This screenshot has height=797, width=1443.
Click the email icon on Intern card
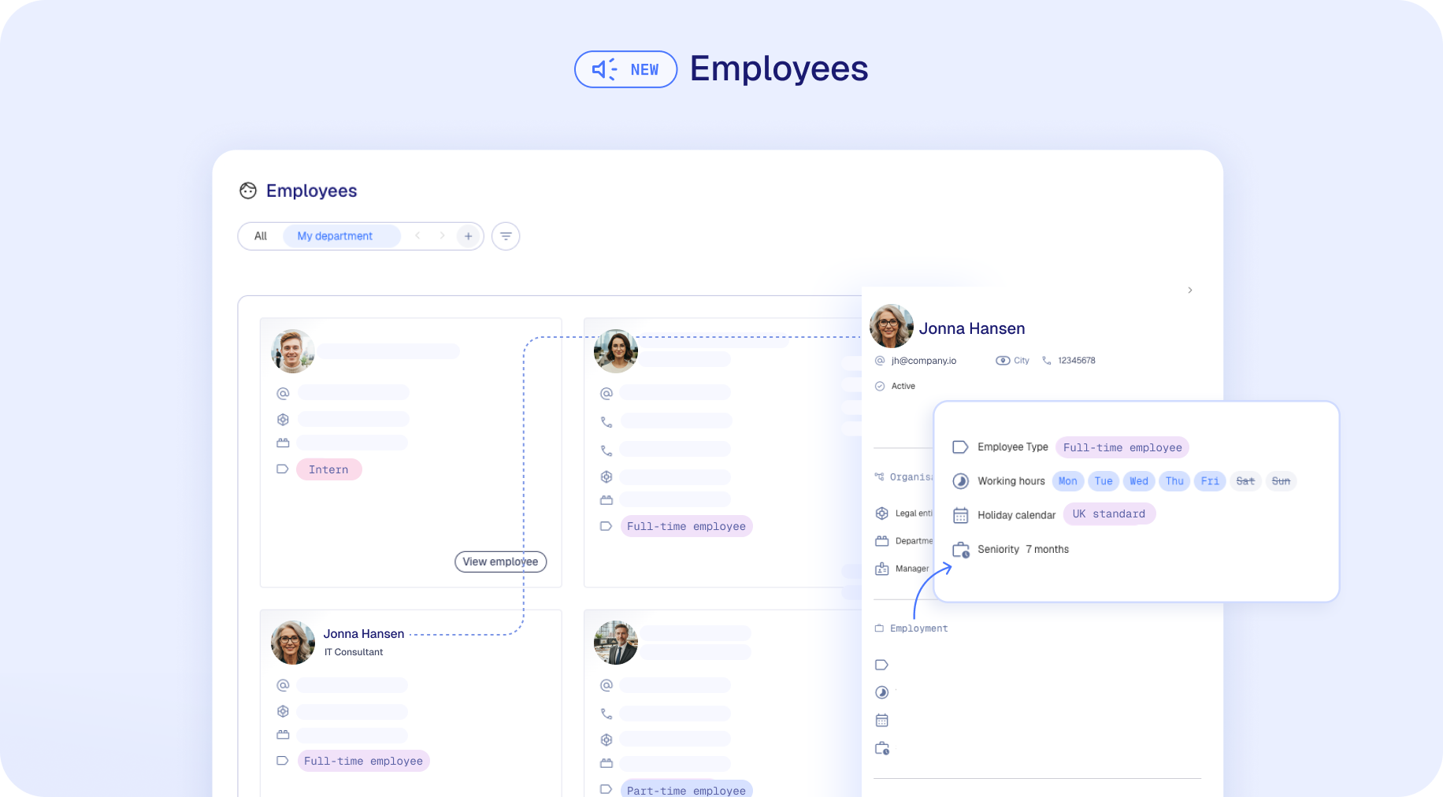[x=283, y=393]
